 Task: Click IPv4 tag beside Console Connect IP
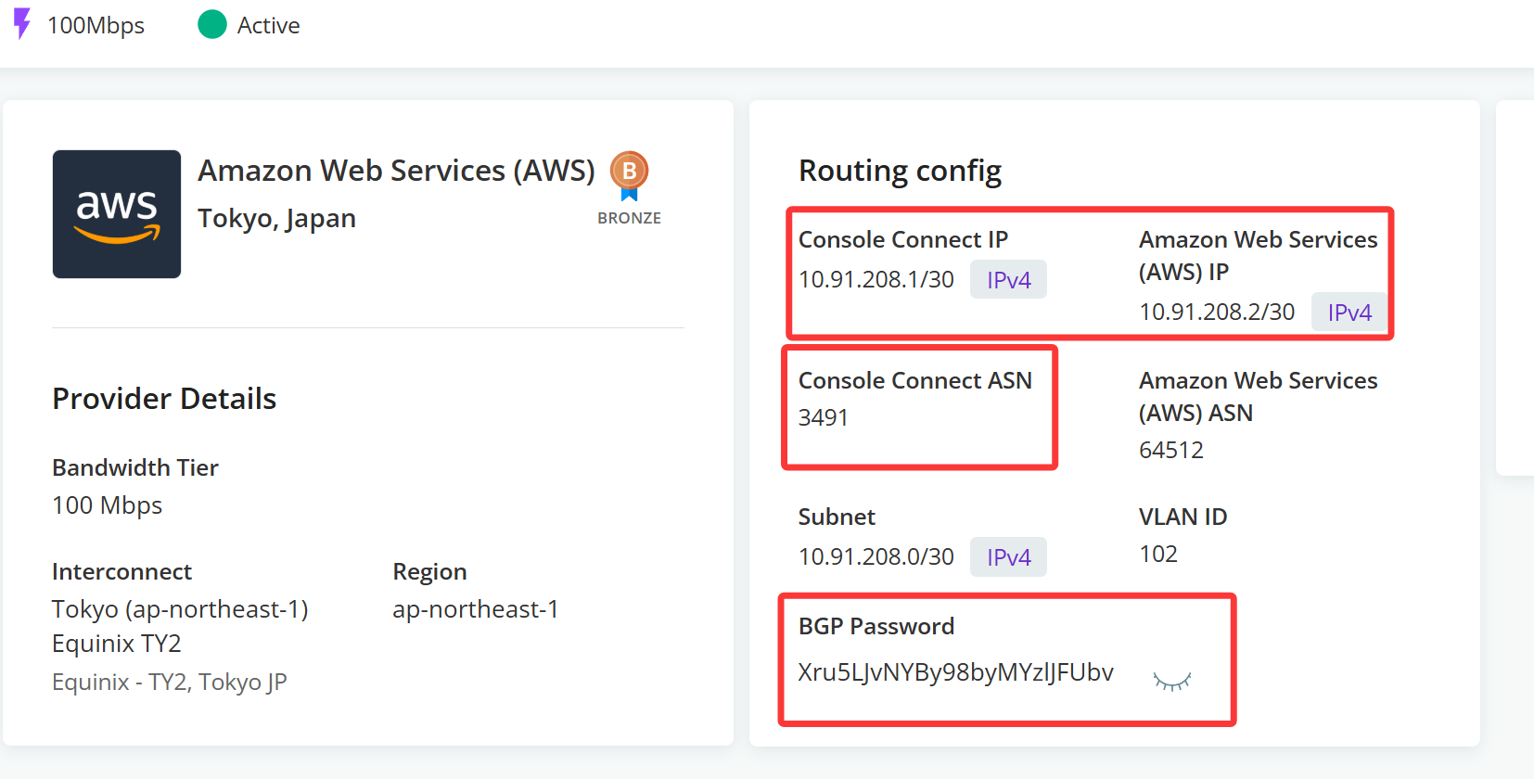click(1008, 279)
